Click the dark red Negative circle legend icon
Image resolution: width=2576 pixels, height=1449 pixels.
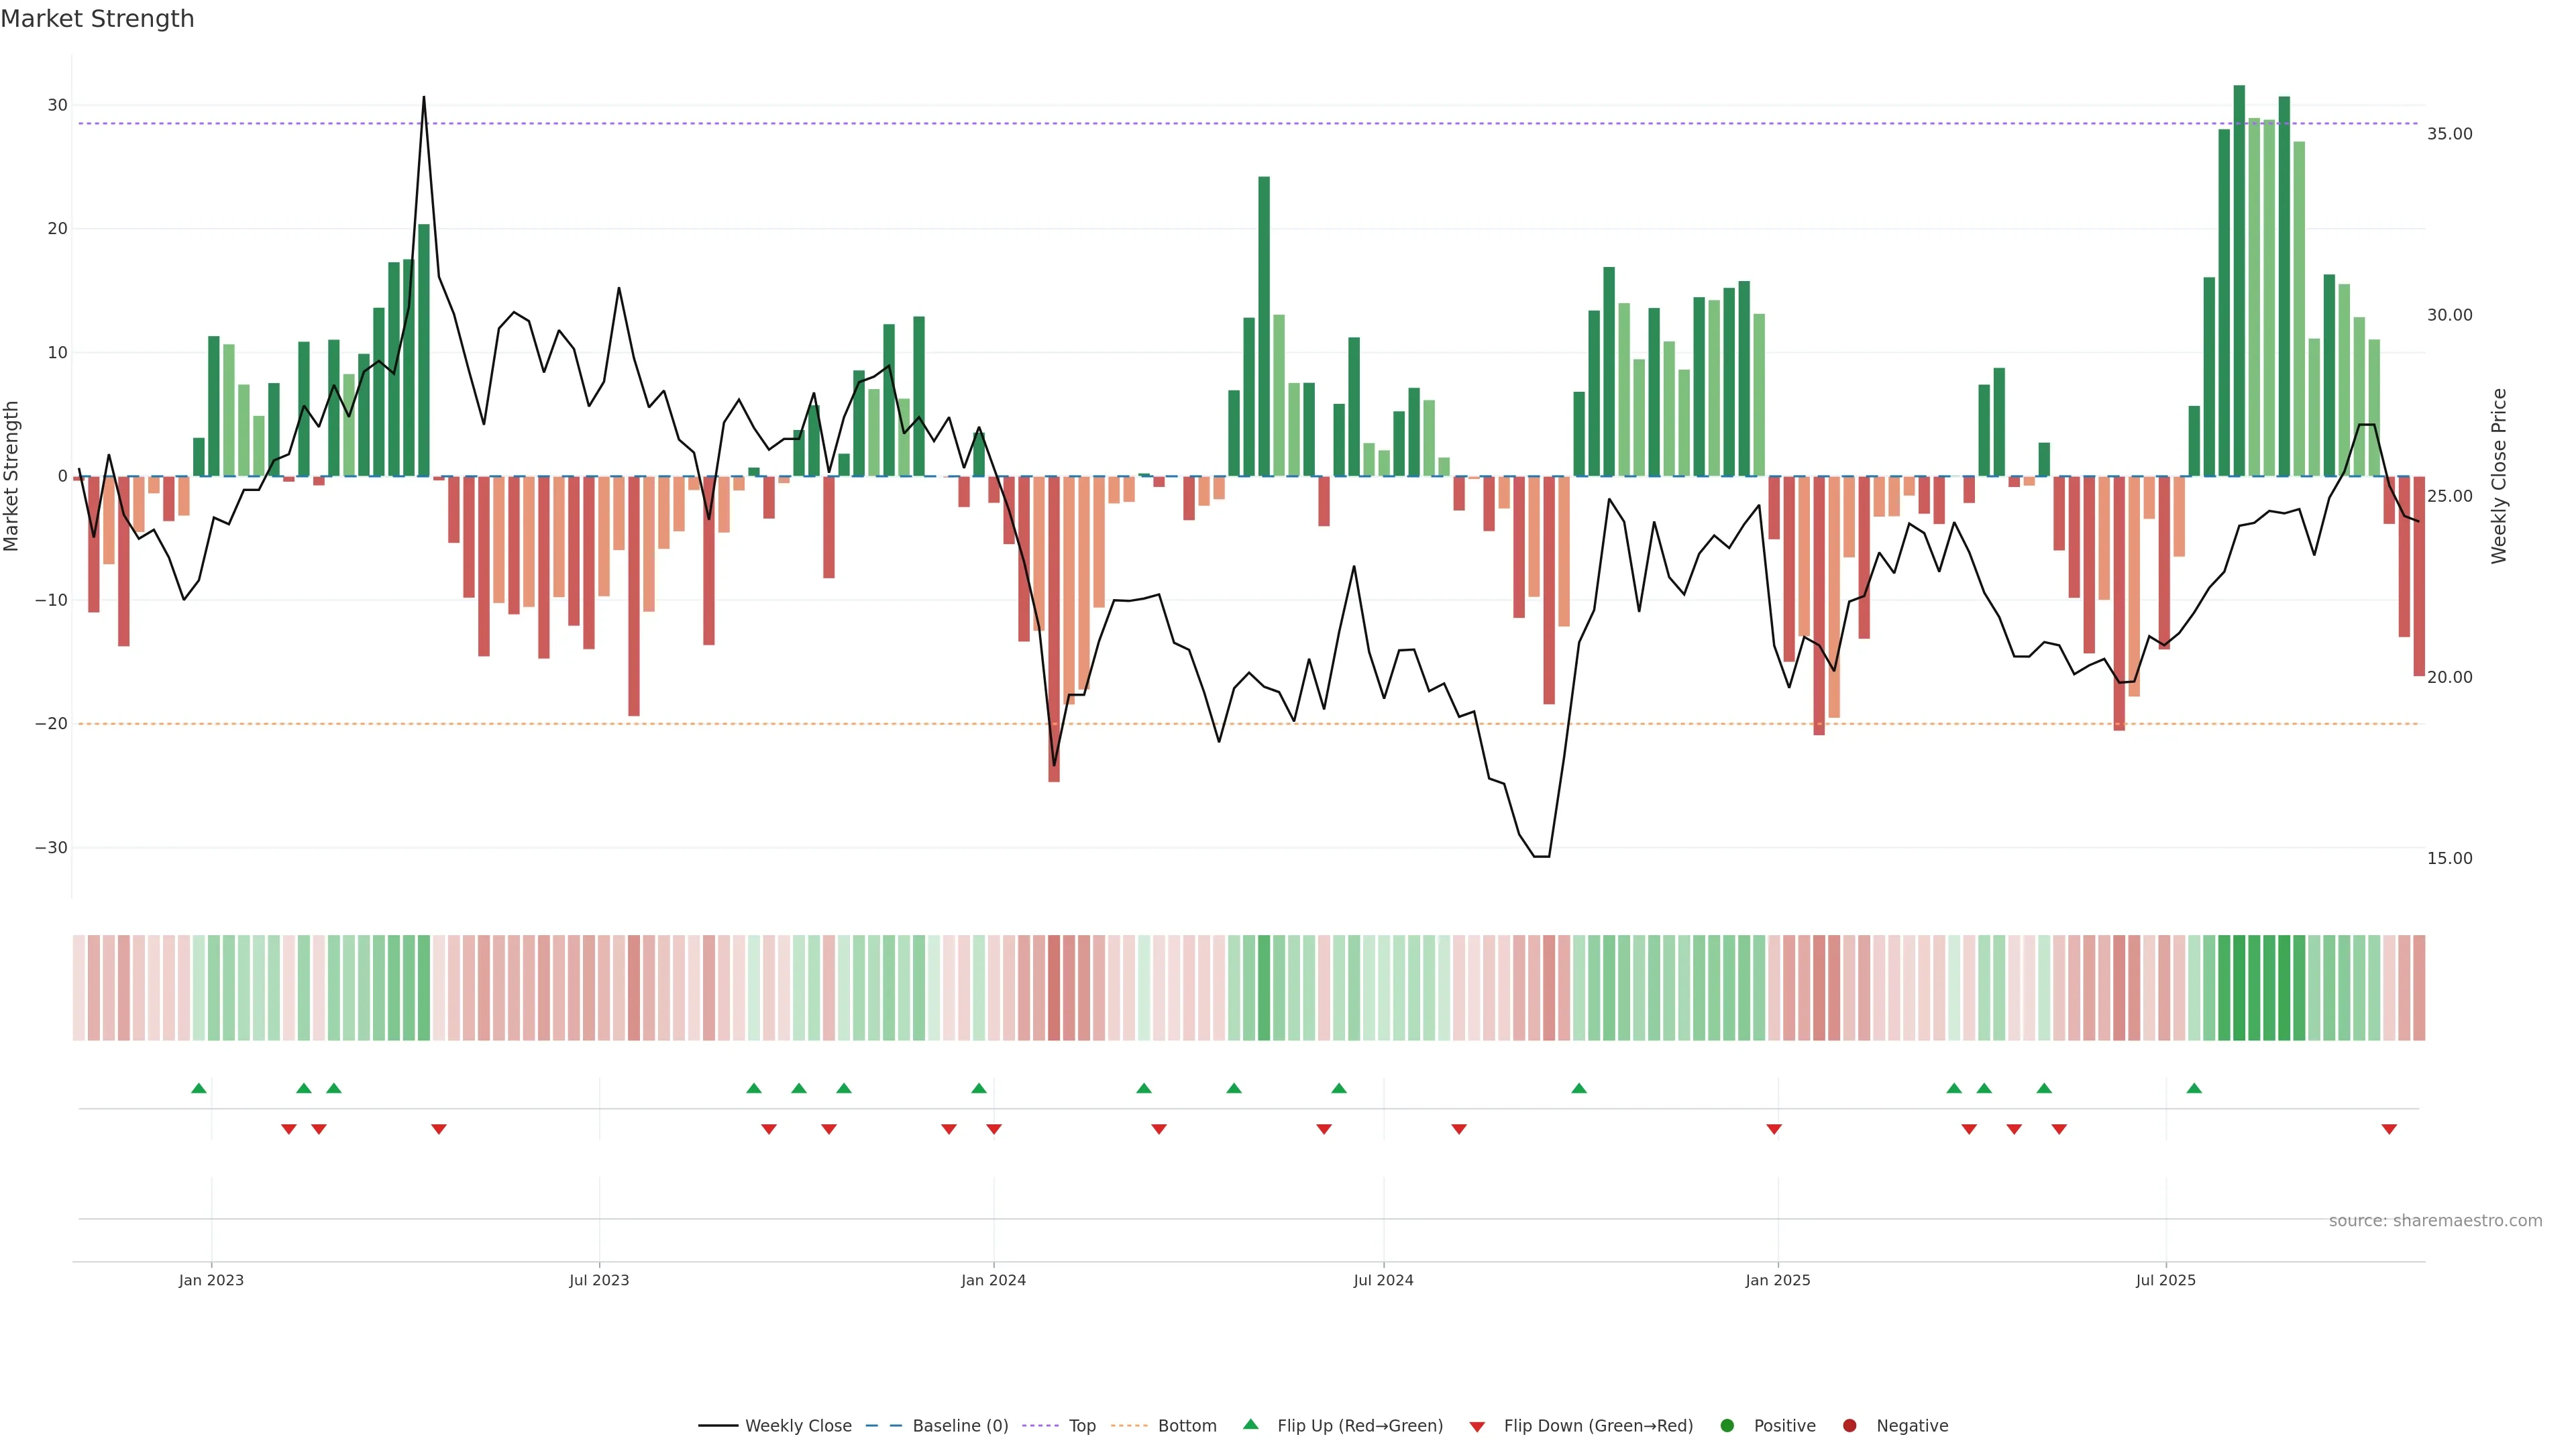point(1849,1425)
